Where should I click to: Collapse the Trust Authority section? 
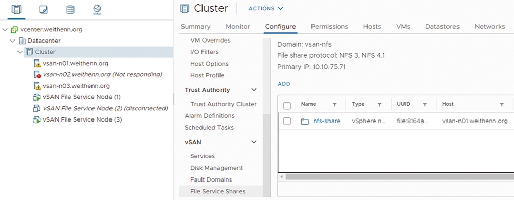coord(254,90)
